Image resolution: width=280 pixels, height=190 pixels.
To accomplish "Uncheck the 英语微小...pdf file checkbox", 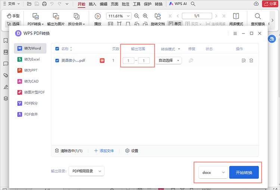I will [x=57, y=61].
